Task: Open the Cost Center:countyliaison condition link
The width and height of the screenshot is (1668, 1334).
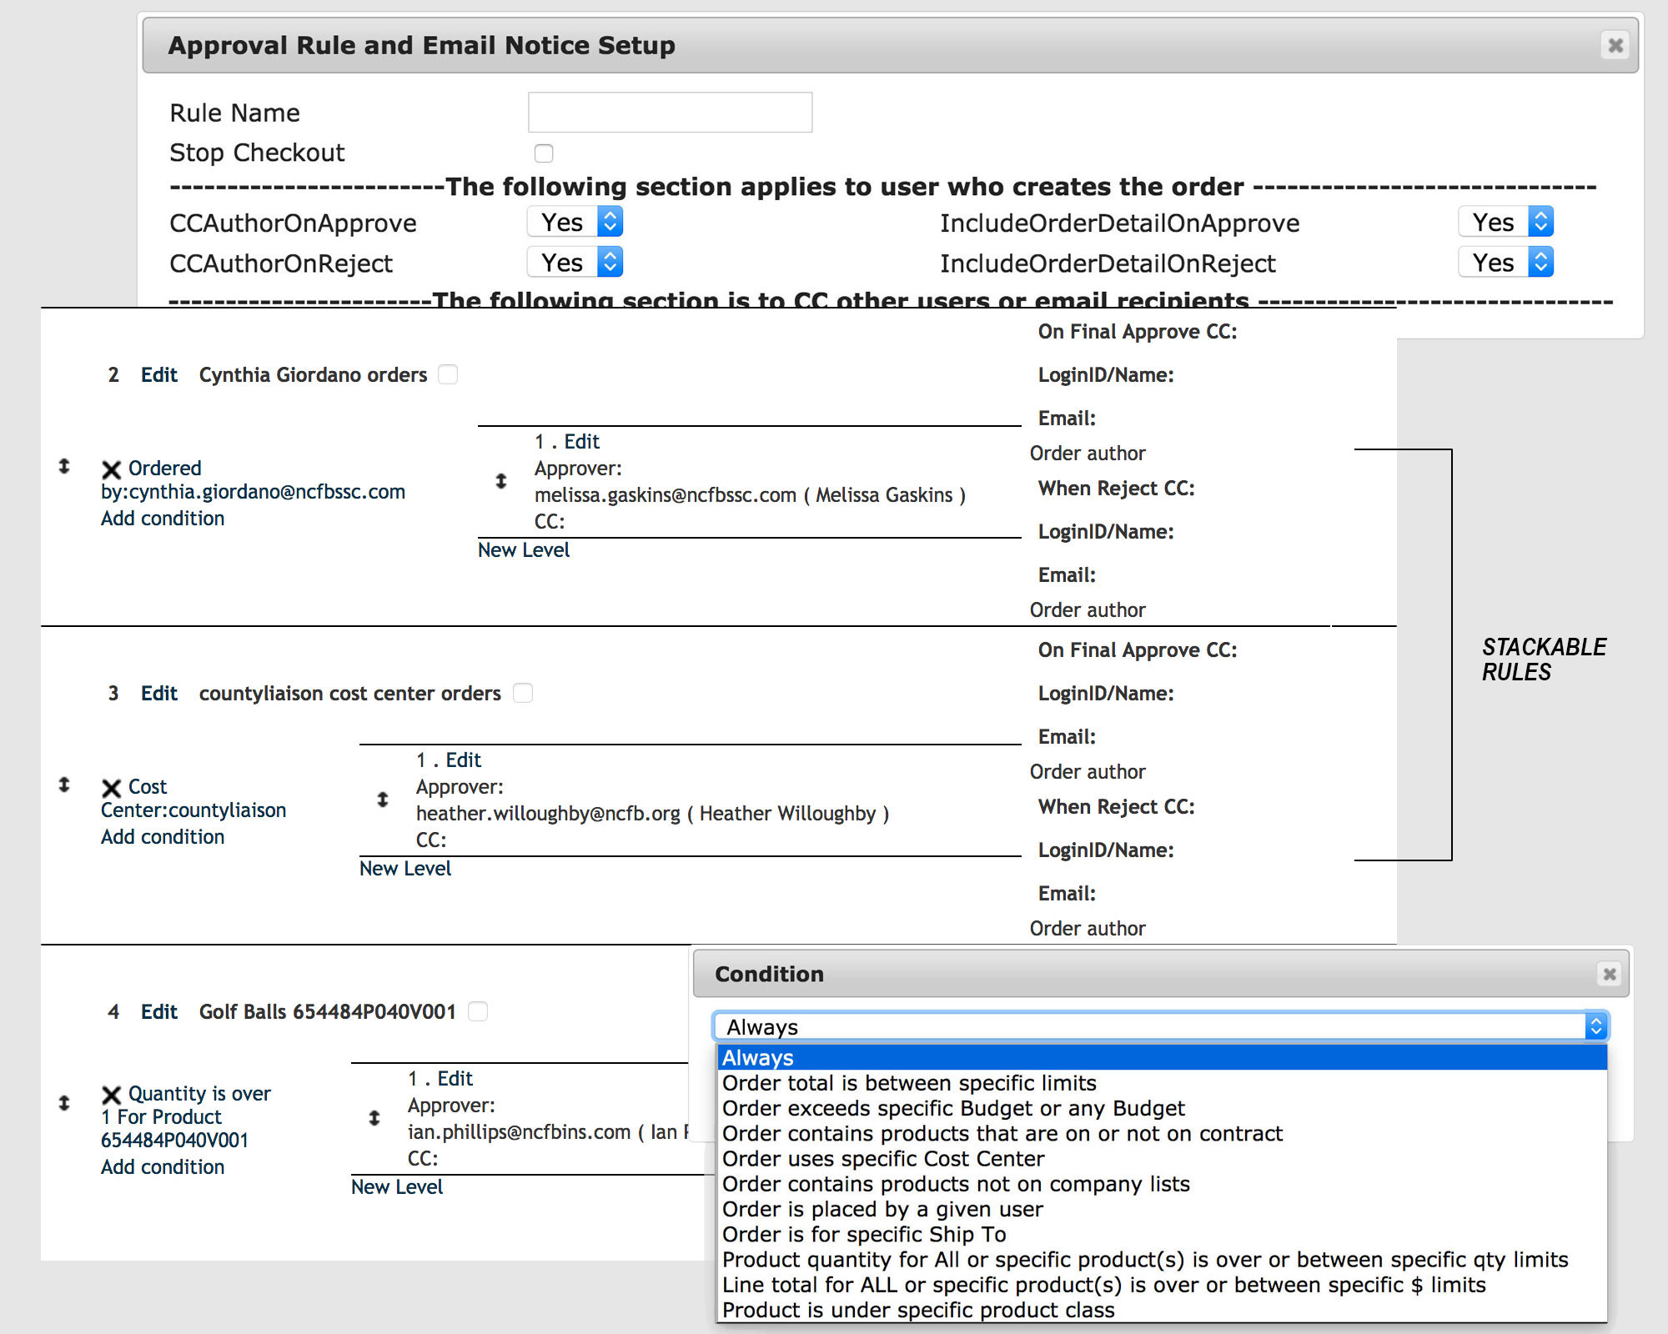Action: [193, 799]
